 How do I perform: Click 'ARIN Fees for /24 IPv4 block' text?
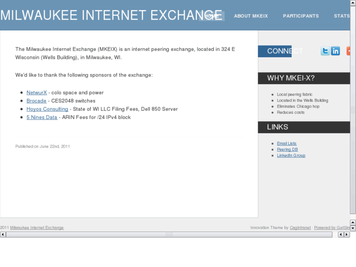click(x=96, y=118)
